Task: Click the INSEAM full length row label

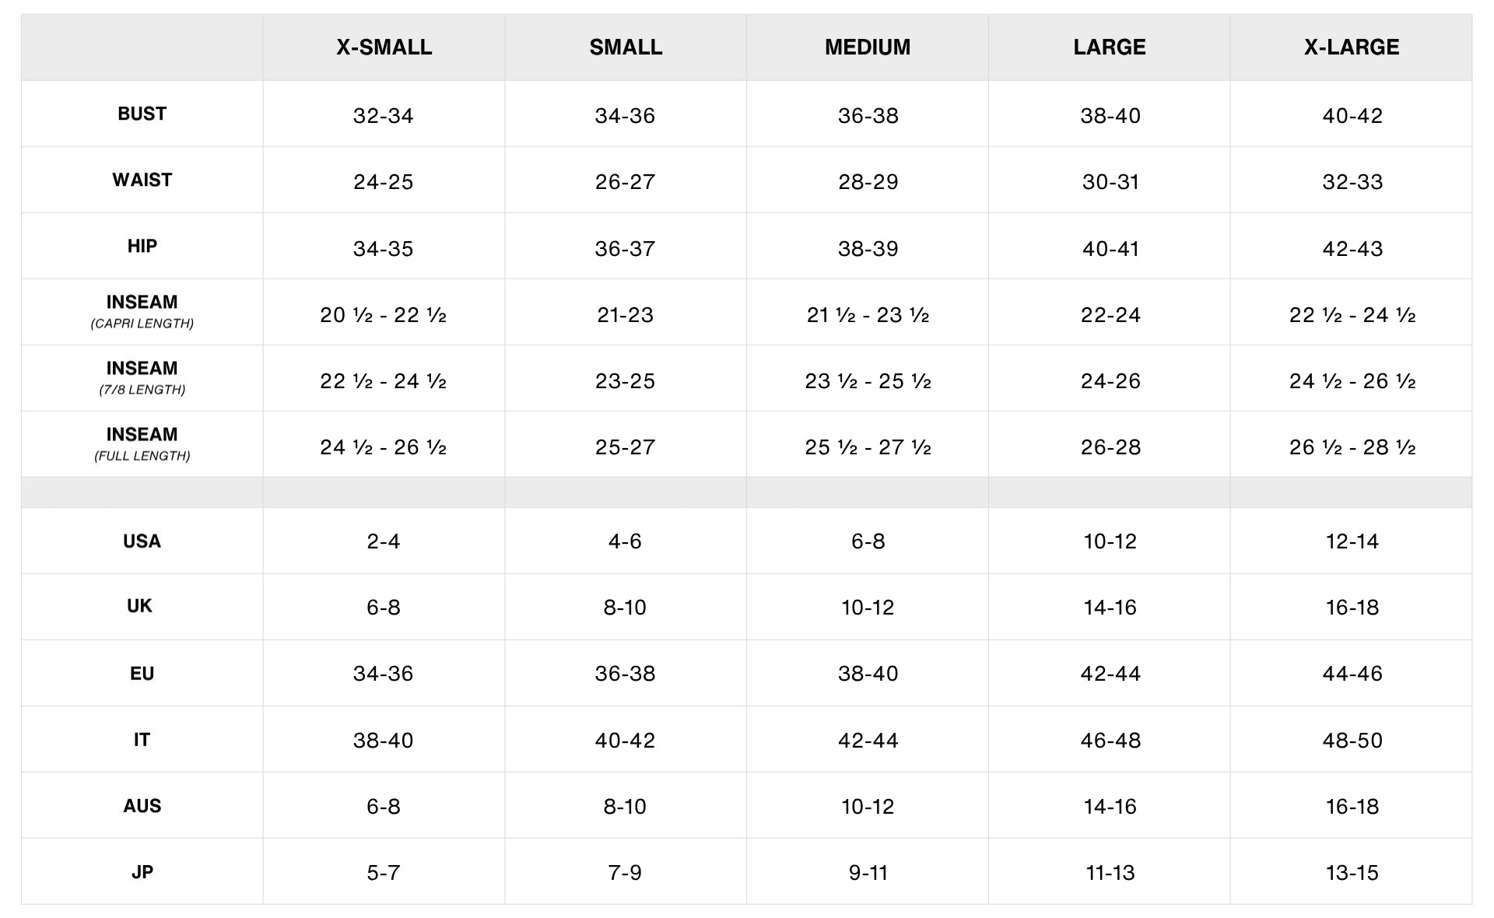Action: (x=142, y=443)
